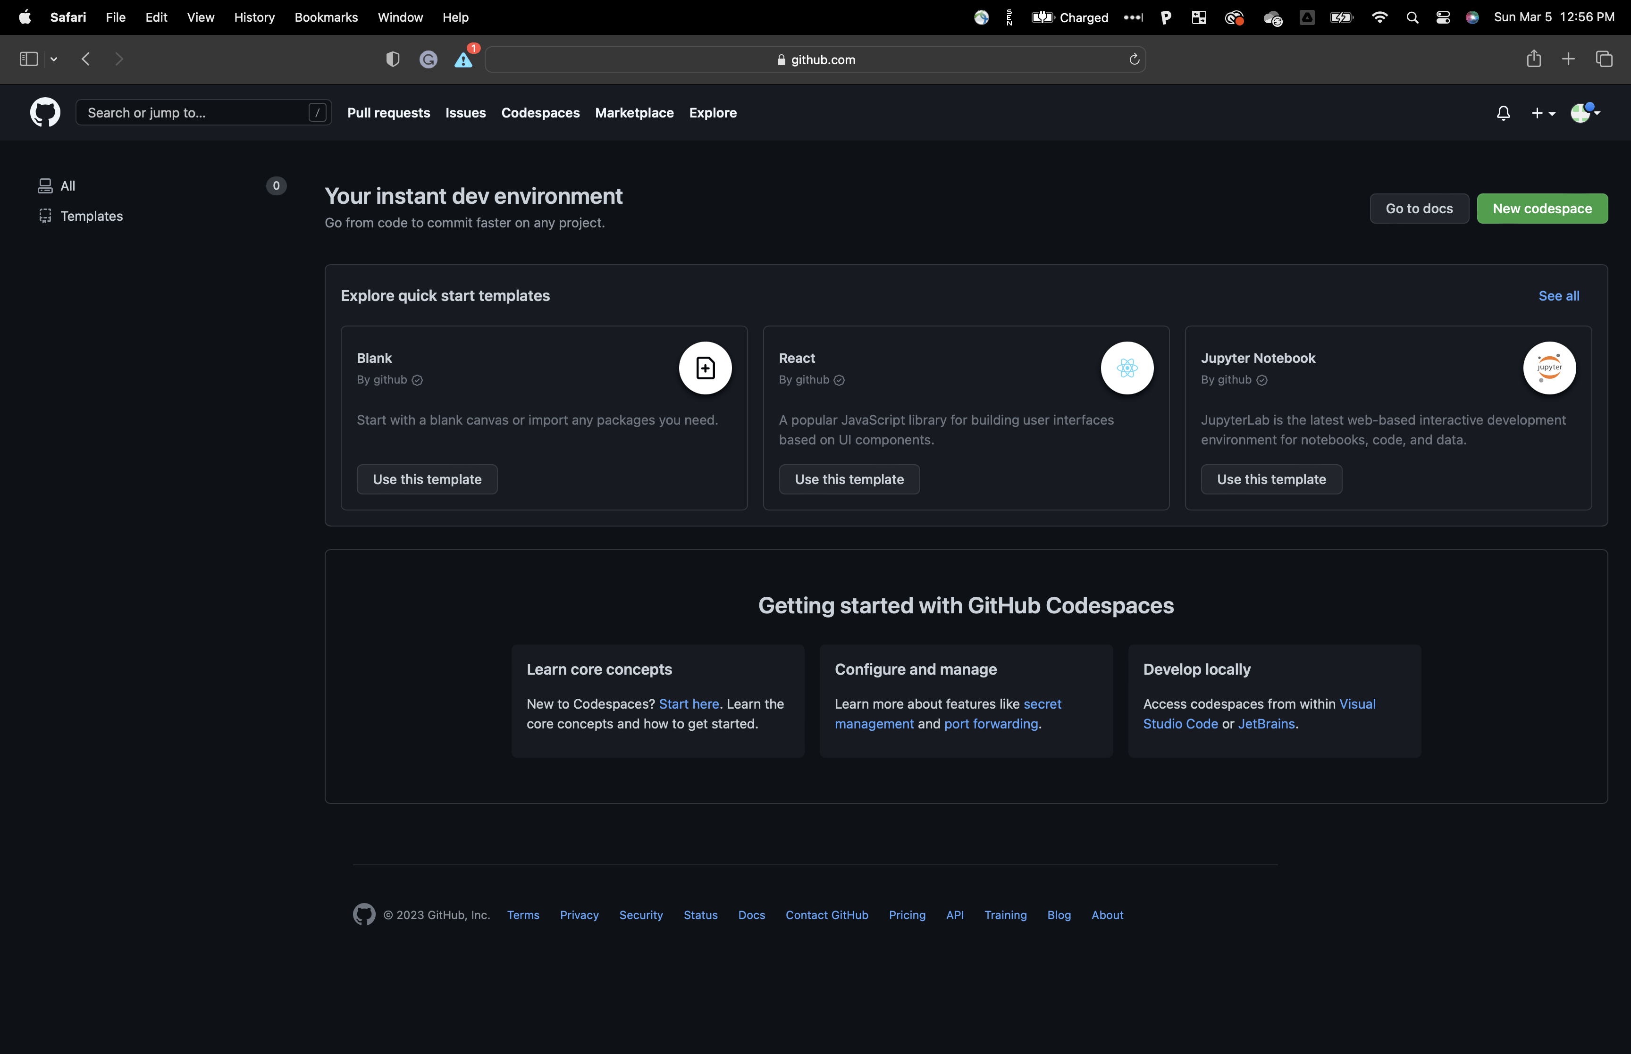
Task: Open port forwarding link
Action: (x=991, y=723)
